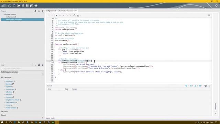Click the collapse arrow below Debug pane
The height and width of the screenshot is (124, 220).
point(216,113)
